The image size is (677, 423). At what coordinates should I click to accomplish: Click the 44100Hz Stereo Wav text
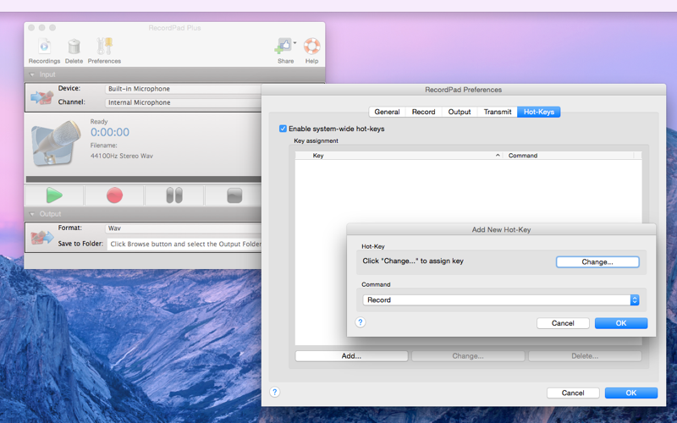pos(122,156)
